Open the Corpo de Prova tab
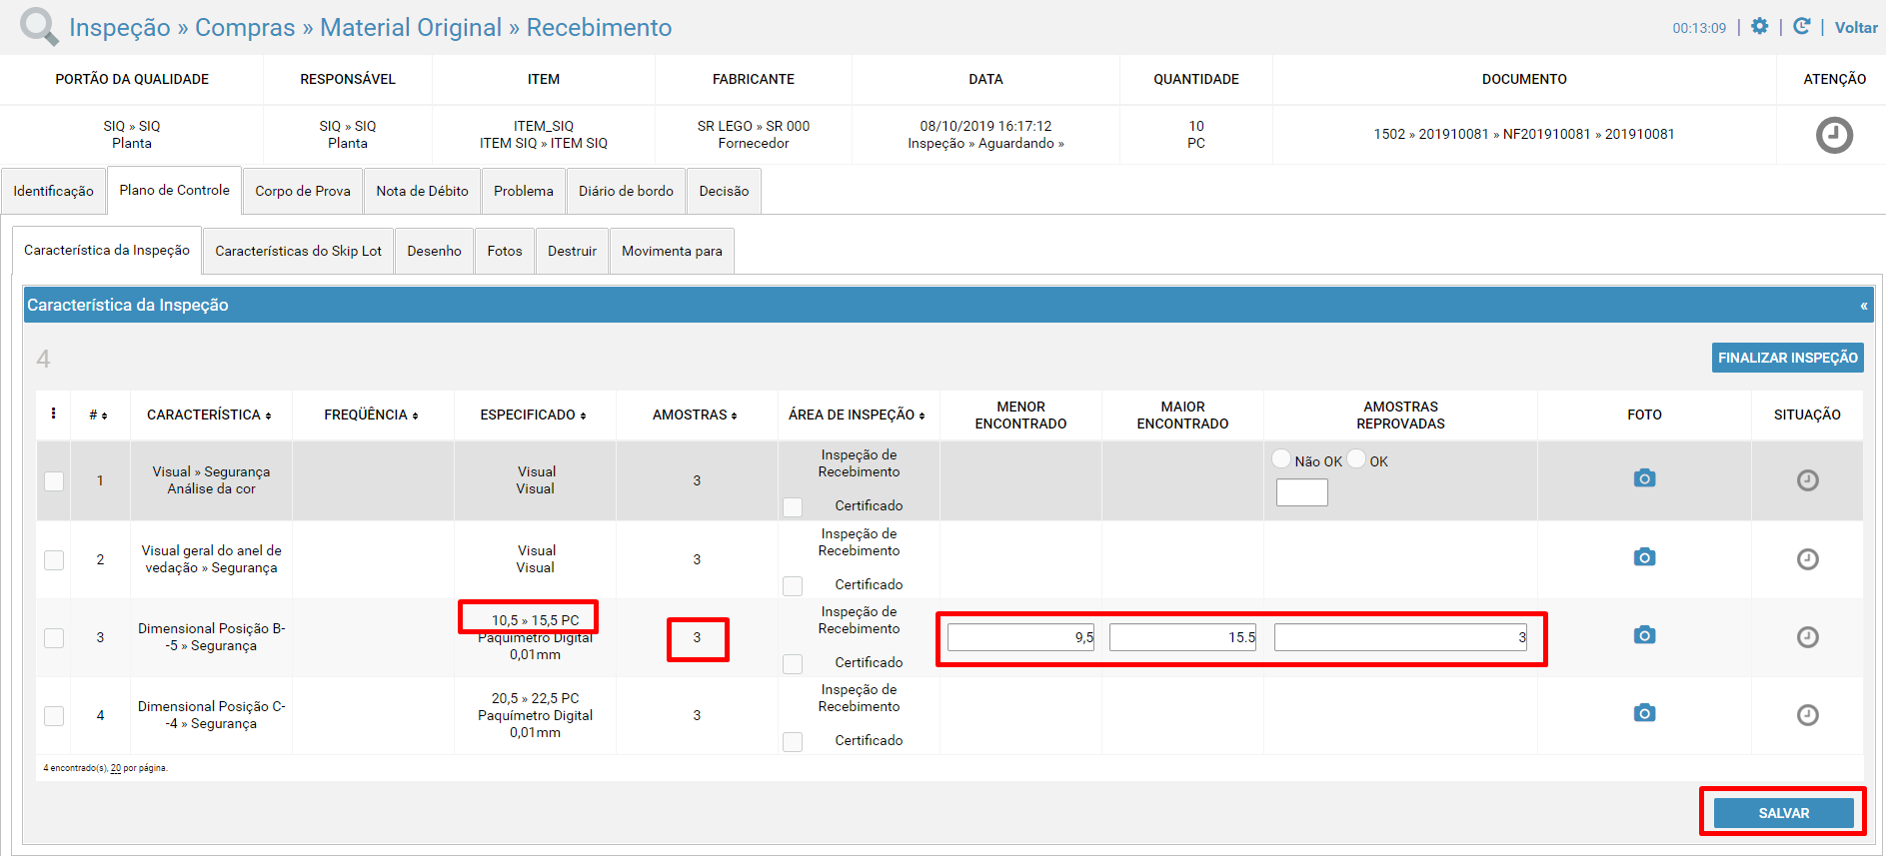This screenshot has height=856, width=1886. coord(303,191)
